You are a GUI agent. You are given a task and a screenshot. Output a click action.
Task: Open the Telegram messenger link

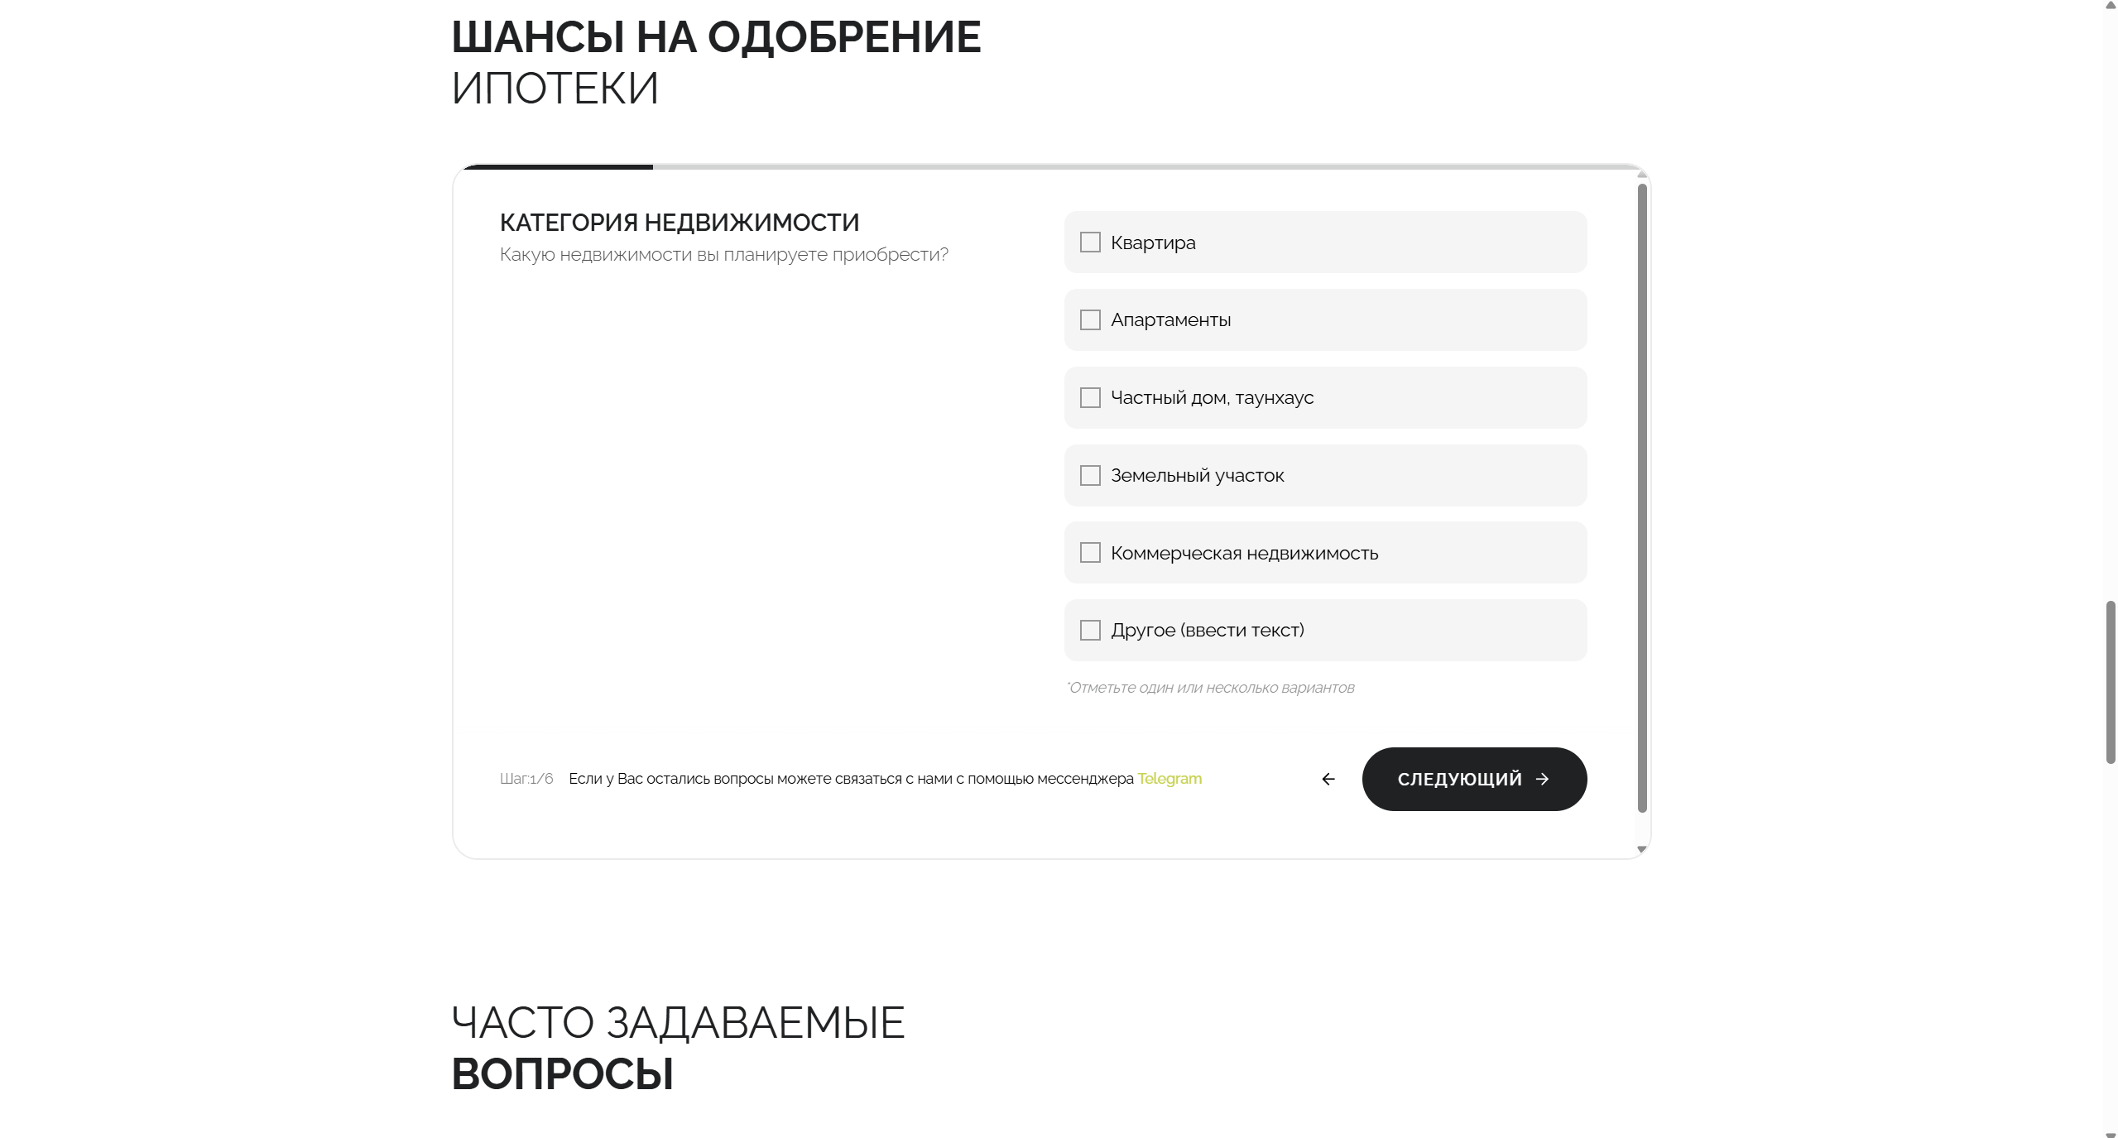coord(1169,779)
